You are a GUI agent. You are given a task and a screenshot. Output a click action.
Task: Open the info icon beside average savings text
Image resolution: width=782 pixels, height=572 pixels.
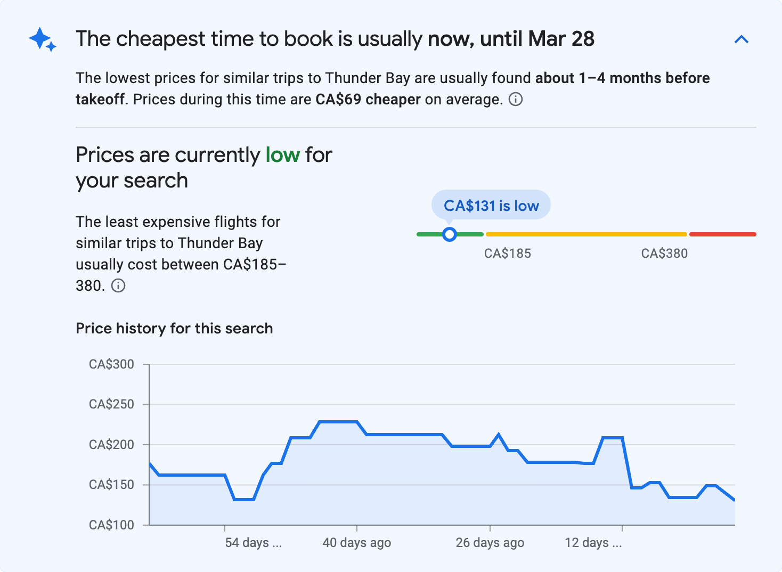516,99
